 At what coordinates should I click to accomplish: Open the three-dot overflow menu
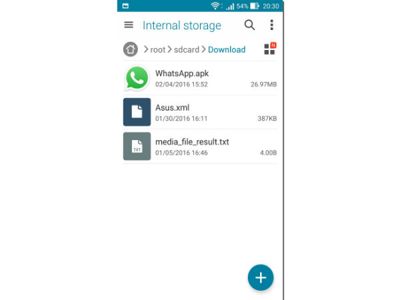pyautogui.click(x=272, y=25)
